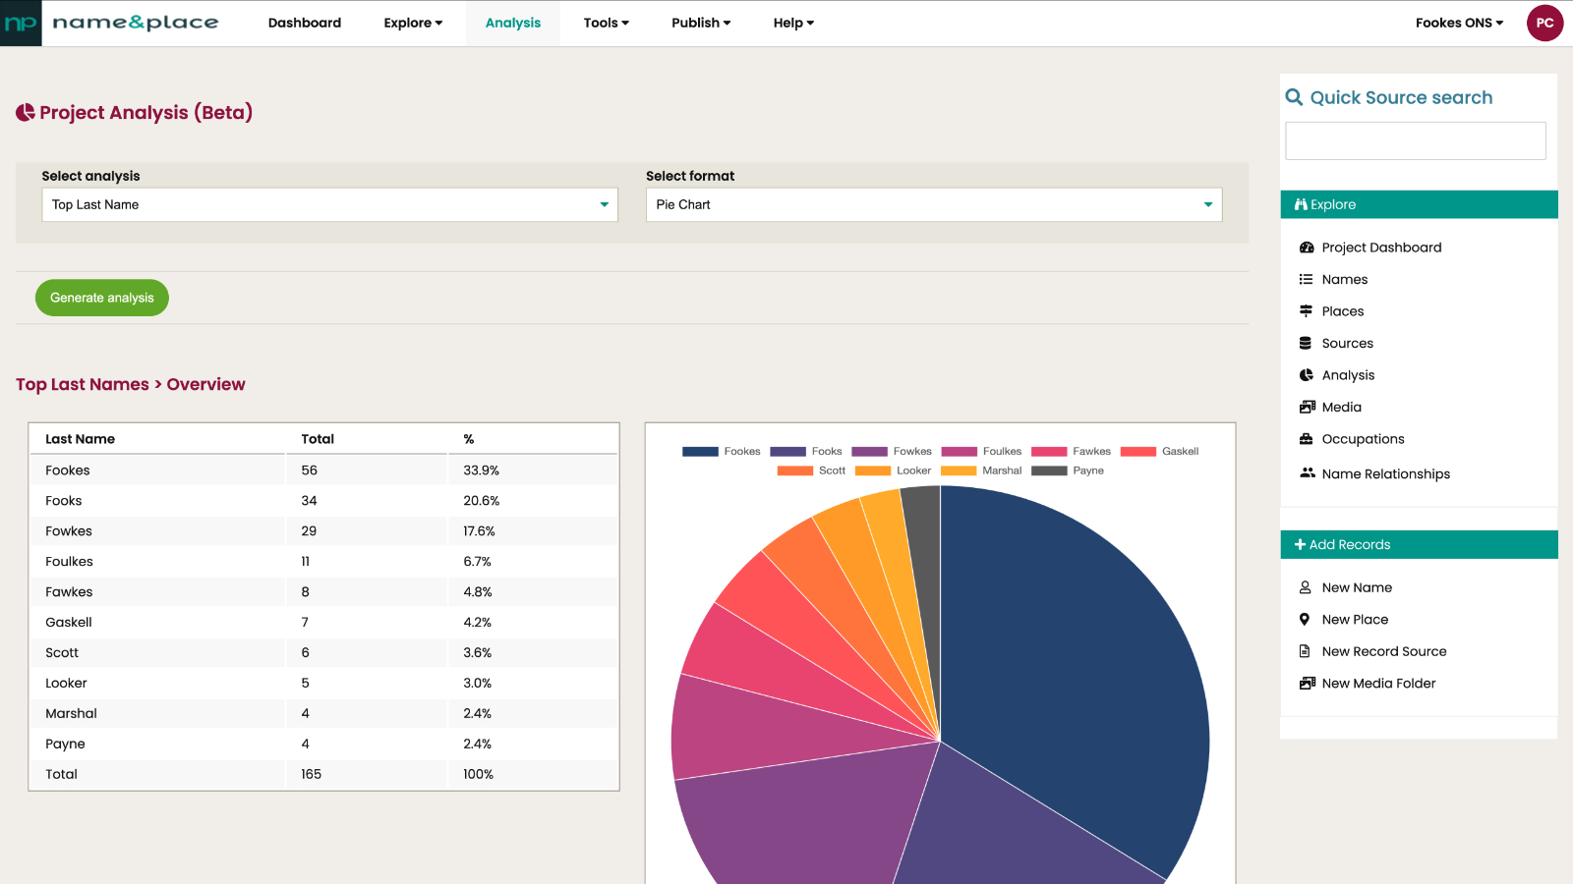Toggle the Fooks legend color swatch

787,452
